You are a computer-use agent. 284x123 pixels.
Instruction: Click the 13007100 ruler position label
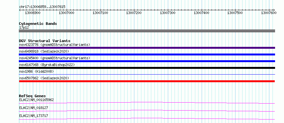click(100, 13)
